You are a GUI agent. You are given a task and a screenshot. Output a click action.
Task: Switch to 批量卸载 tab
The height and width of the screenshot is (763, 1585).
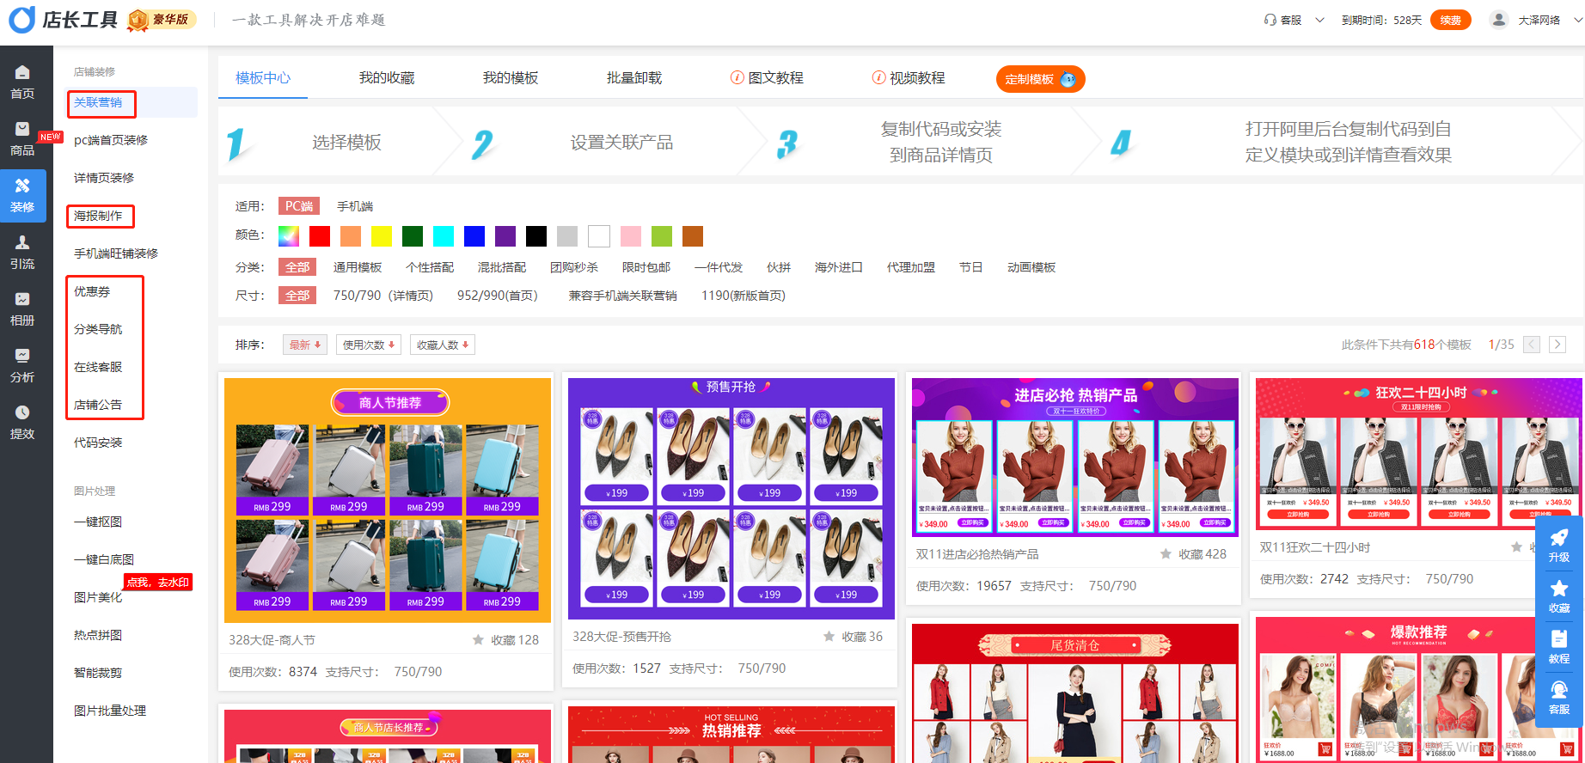pyautogui.click(x=634, y=78)
